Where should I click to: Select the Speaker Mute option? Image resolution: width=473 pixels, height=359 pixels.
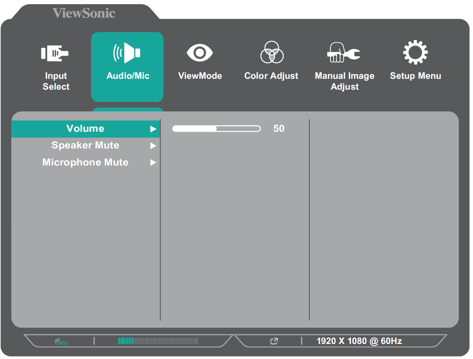pos(86,146)
